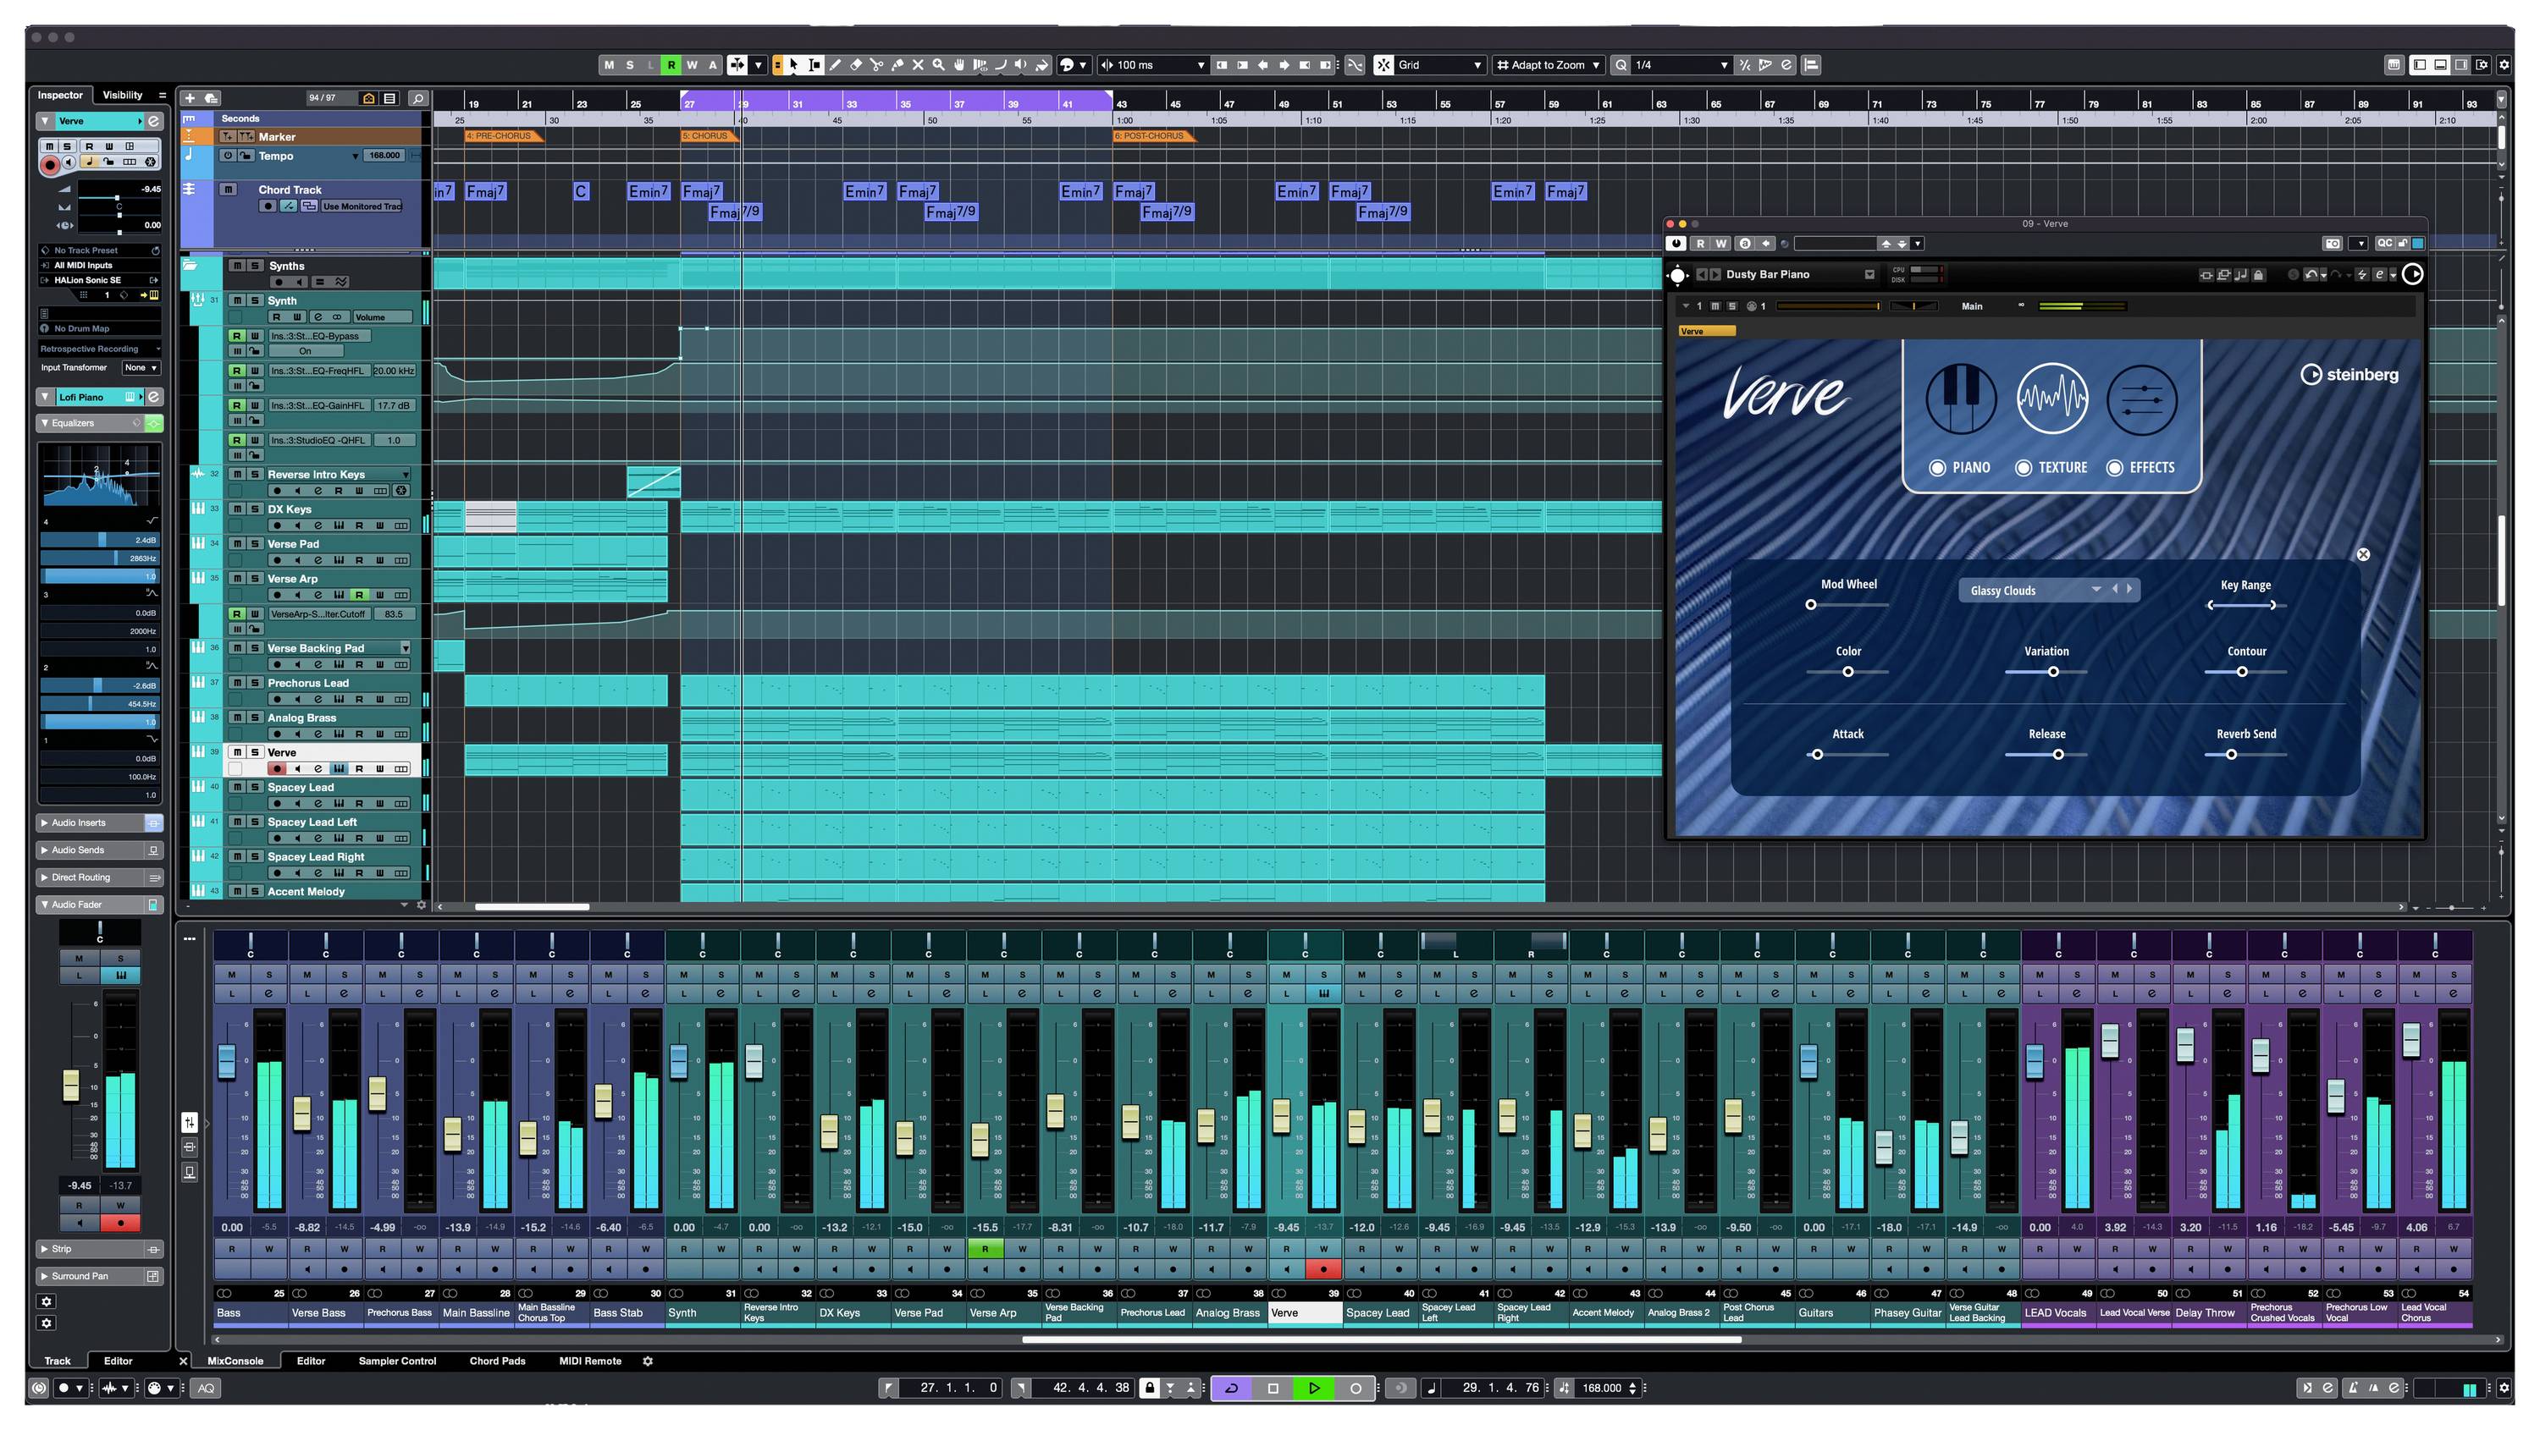The width and height of the screenshot is (2540, 1430).
Task: Activate the Zoom magnifier tool
Action: pos(938,65)
